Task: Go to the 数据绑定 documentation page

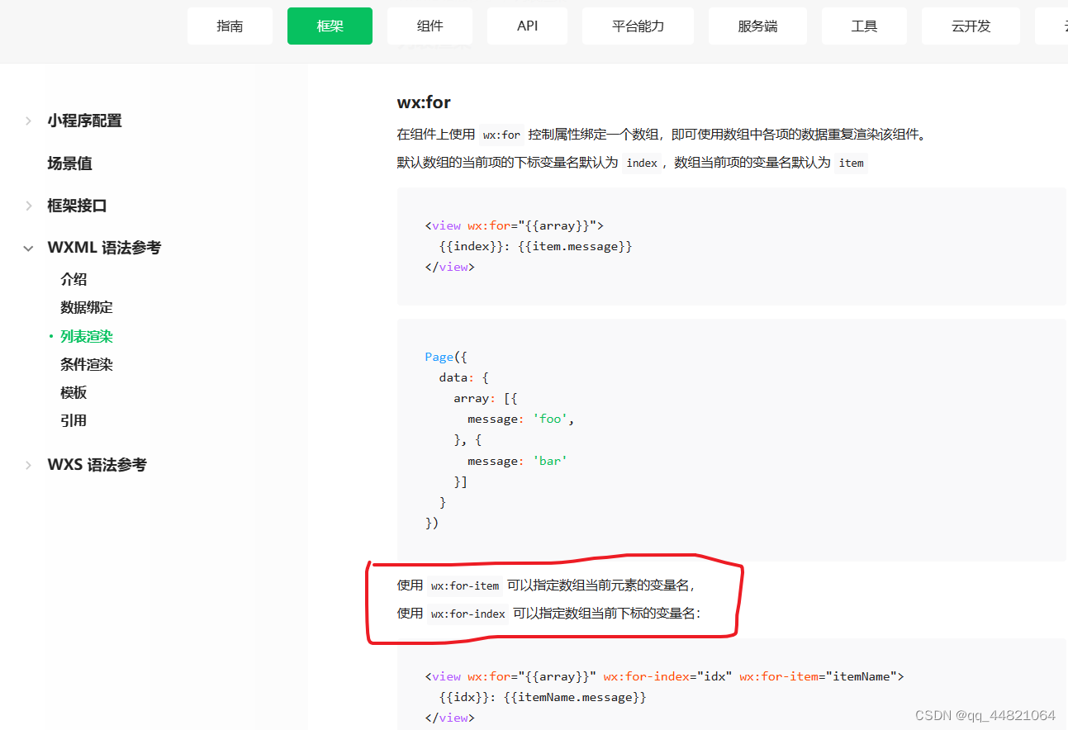Action: point(86,306)
